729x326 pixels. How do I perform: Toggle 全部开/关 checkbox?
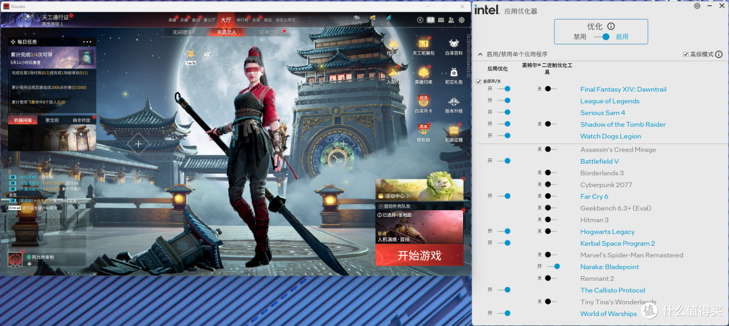click(479, 81)
